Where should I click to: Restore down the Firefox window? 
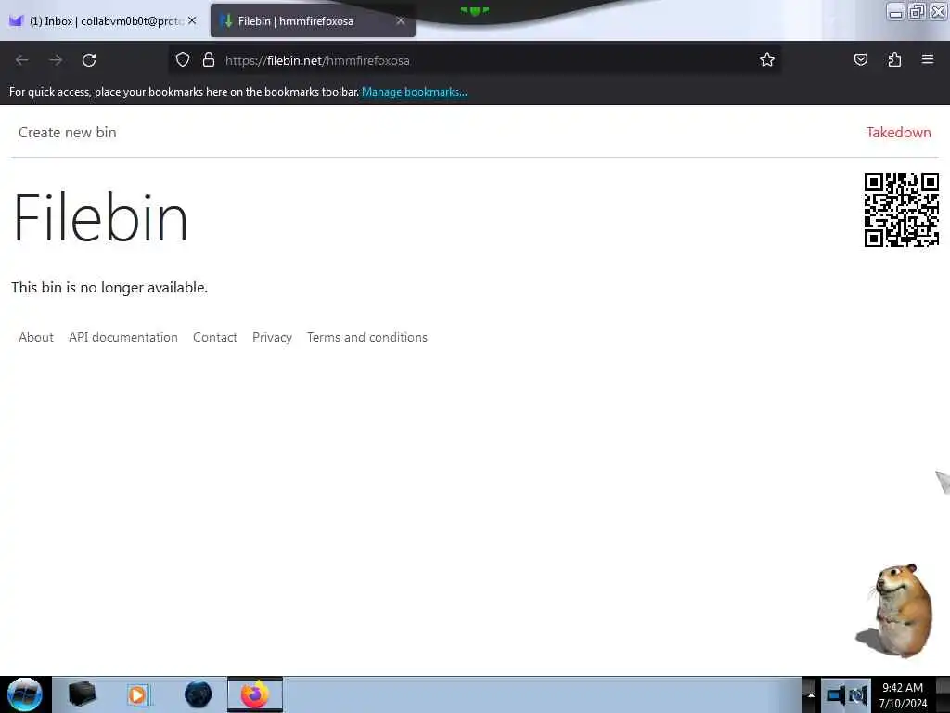point(917,11)
